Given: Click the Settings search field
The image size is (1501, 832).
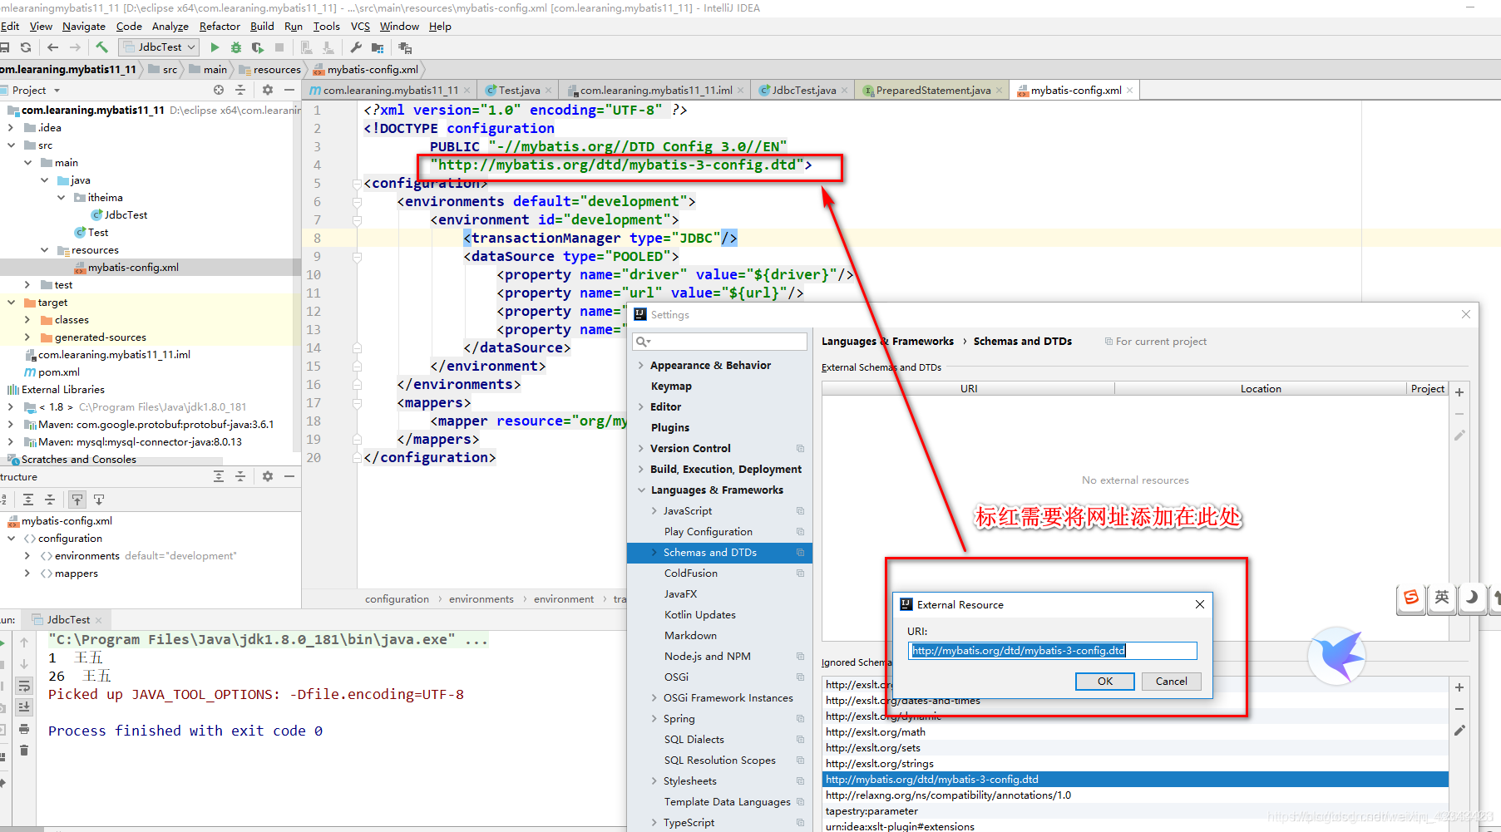Looking at the screenshot, I should pyautogui.click(x=719, y=342).
